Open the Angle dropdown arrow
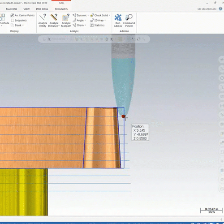The height and width of the screenshot is (224, 224). pos(85,20)
